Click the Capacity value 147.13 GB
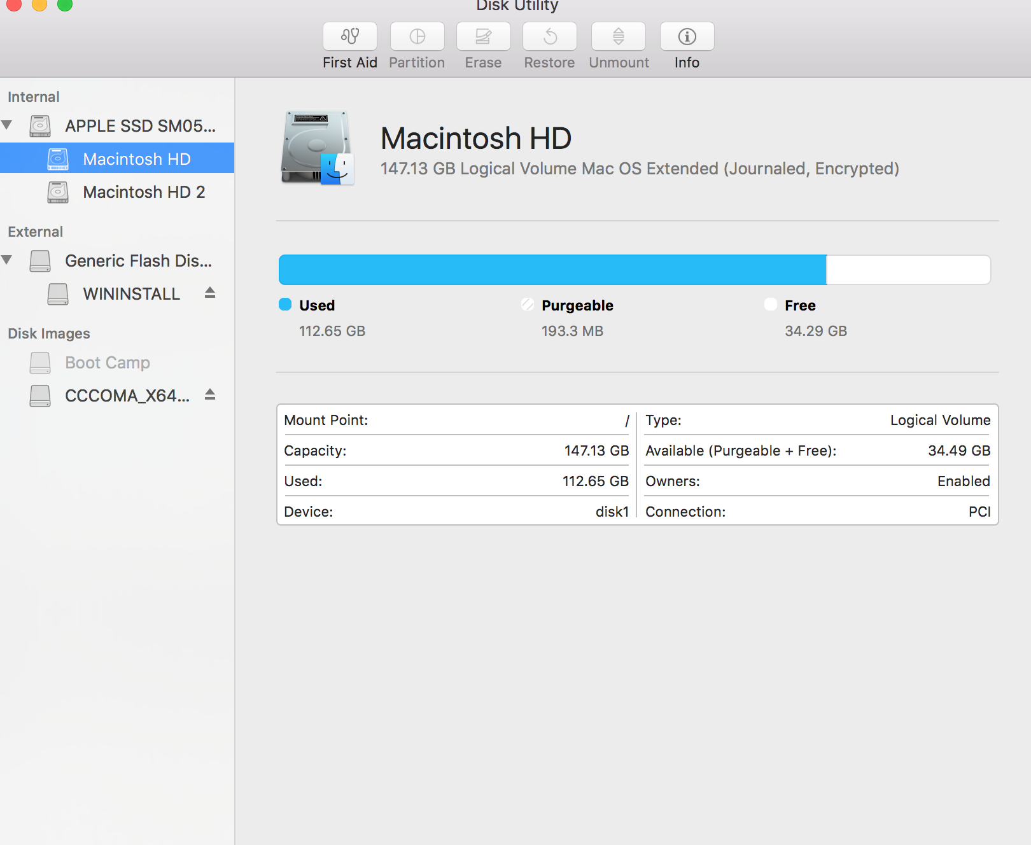This screenshot has width=1031, height=845. (596, 450)
